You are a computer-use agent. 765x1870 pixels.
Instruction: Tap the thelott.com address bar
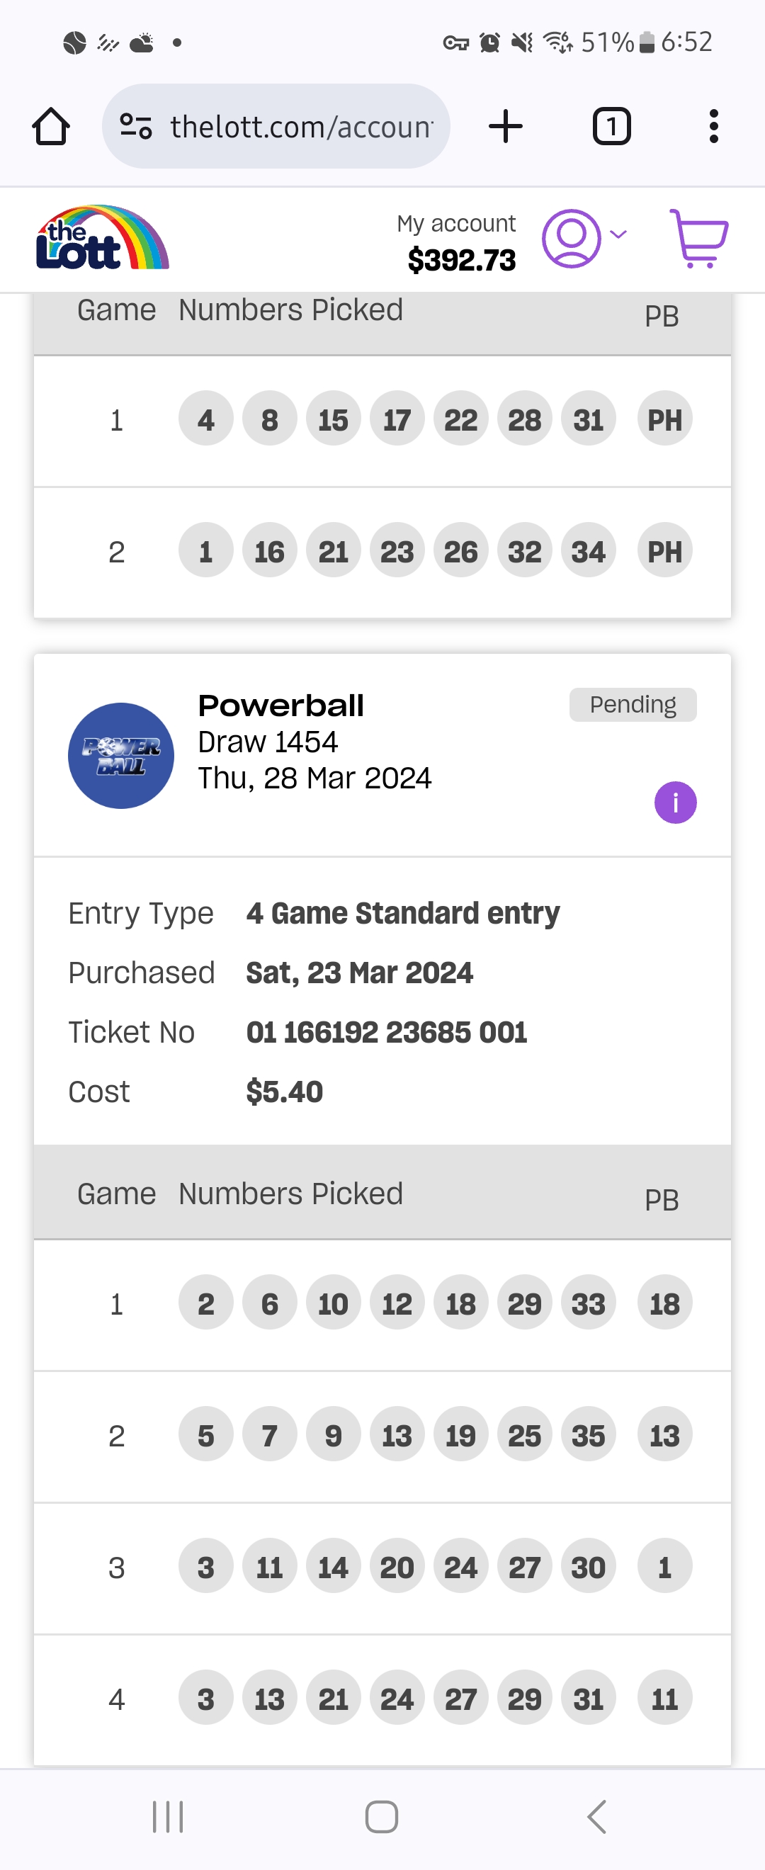pos(300,127)
